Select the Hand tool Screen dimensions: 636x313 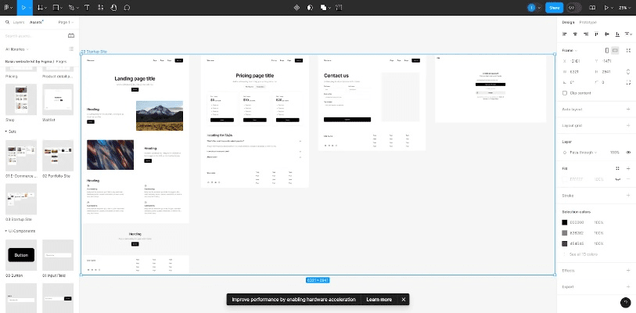click(x=113, y=7)
